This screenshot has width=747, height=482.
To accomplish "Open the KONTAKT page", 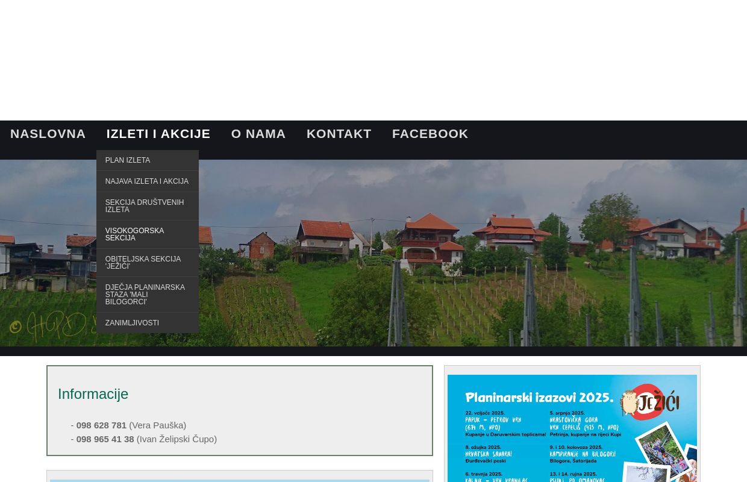I will [339, 134].
